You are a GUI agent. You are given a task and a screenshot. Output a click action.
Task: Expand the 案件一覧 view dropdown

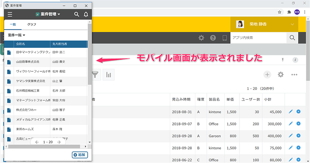(x=17, y=35)
